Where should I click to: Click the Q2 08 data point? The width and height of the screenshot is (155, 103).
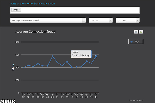pos(38,64)
